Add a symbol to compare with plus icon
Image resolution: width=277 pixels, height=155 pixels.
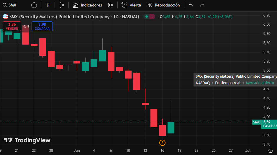(34, 5)
